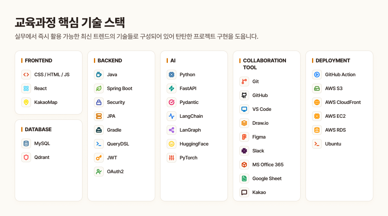Viewport: 388px width, 216px height.
Task: Click the MS Office 365 cube icon
Action: tap(244, 165)
